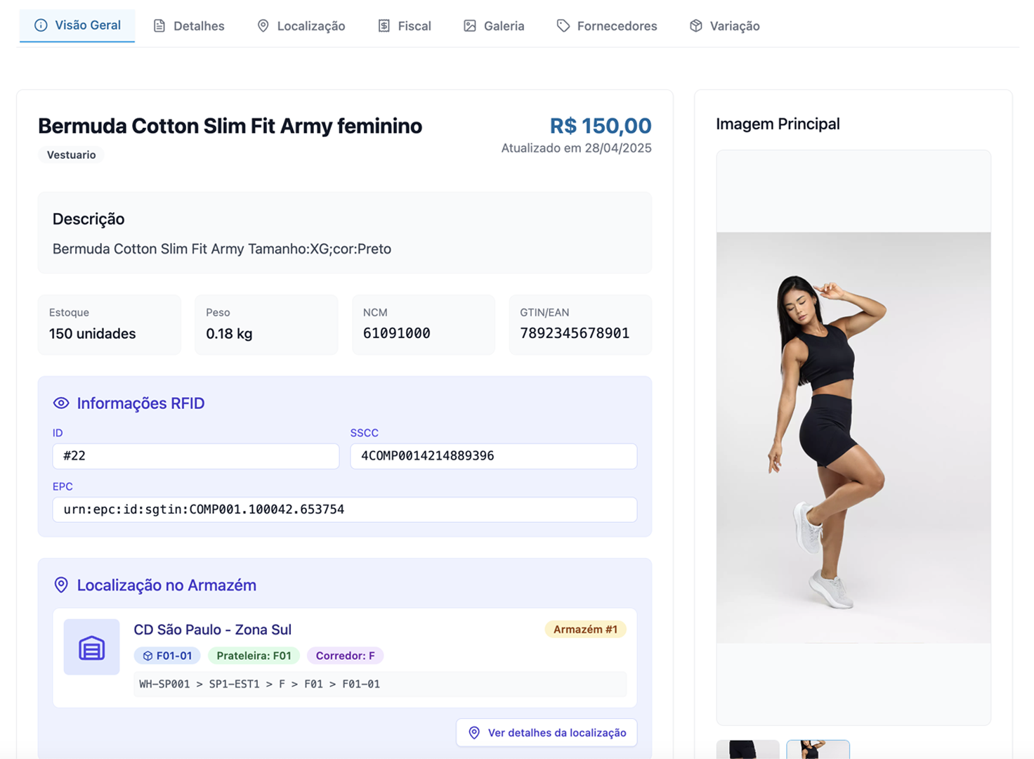Click the SSCC input field
The image size is (1034, 759).
(x=493, y=456)
